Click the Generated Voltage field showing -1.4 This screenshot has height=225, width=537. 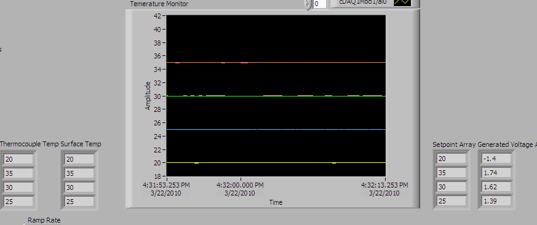[x=496, y=159]
